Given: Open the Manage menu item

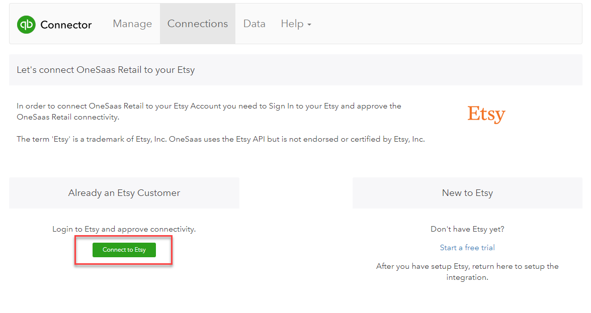Looking at the screenshot, I should tap(132, 24).
